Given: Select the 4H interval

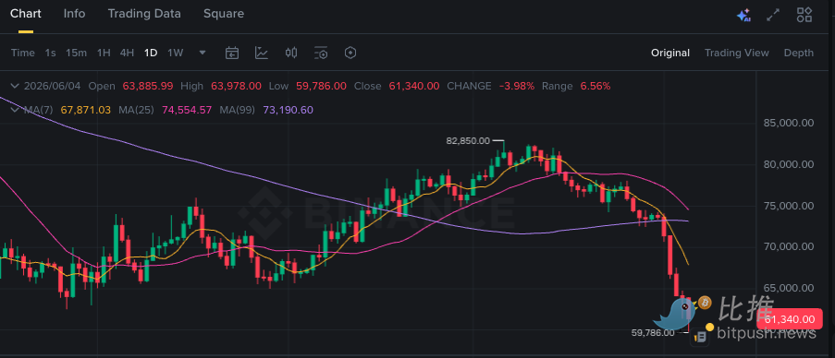Looking at the screenshot, I should pos(127,53).
